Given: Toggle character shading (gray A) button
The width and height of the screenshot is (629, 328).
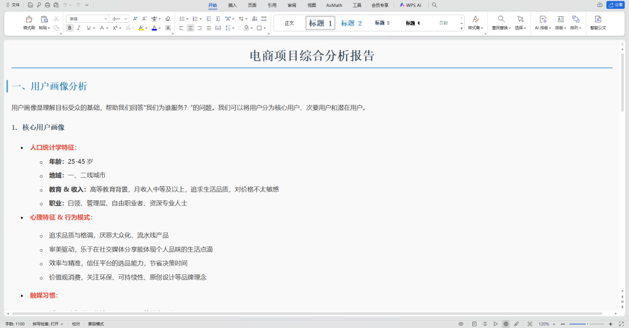Looking at the screenshot, I should pyautogui.click(x=168, y=28).
